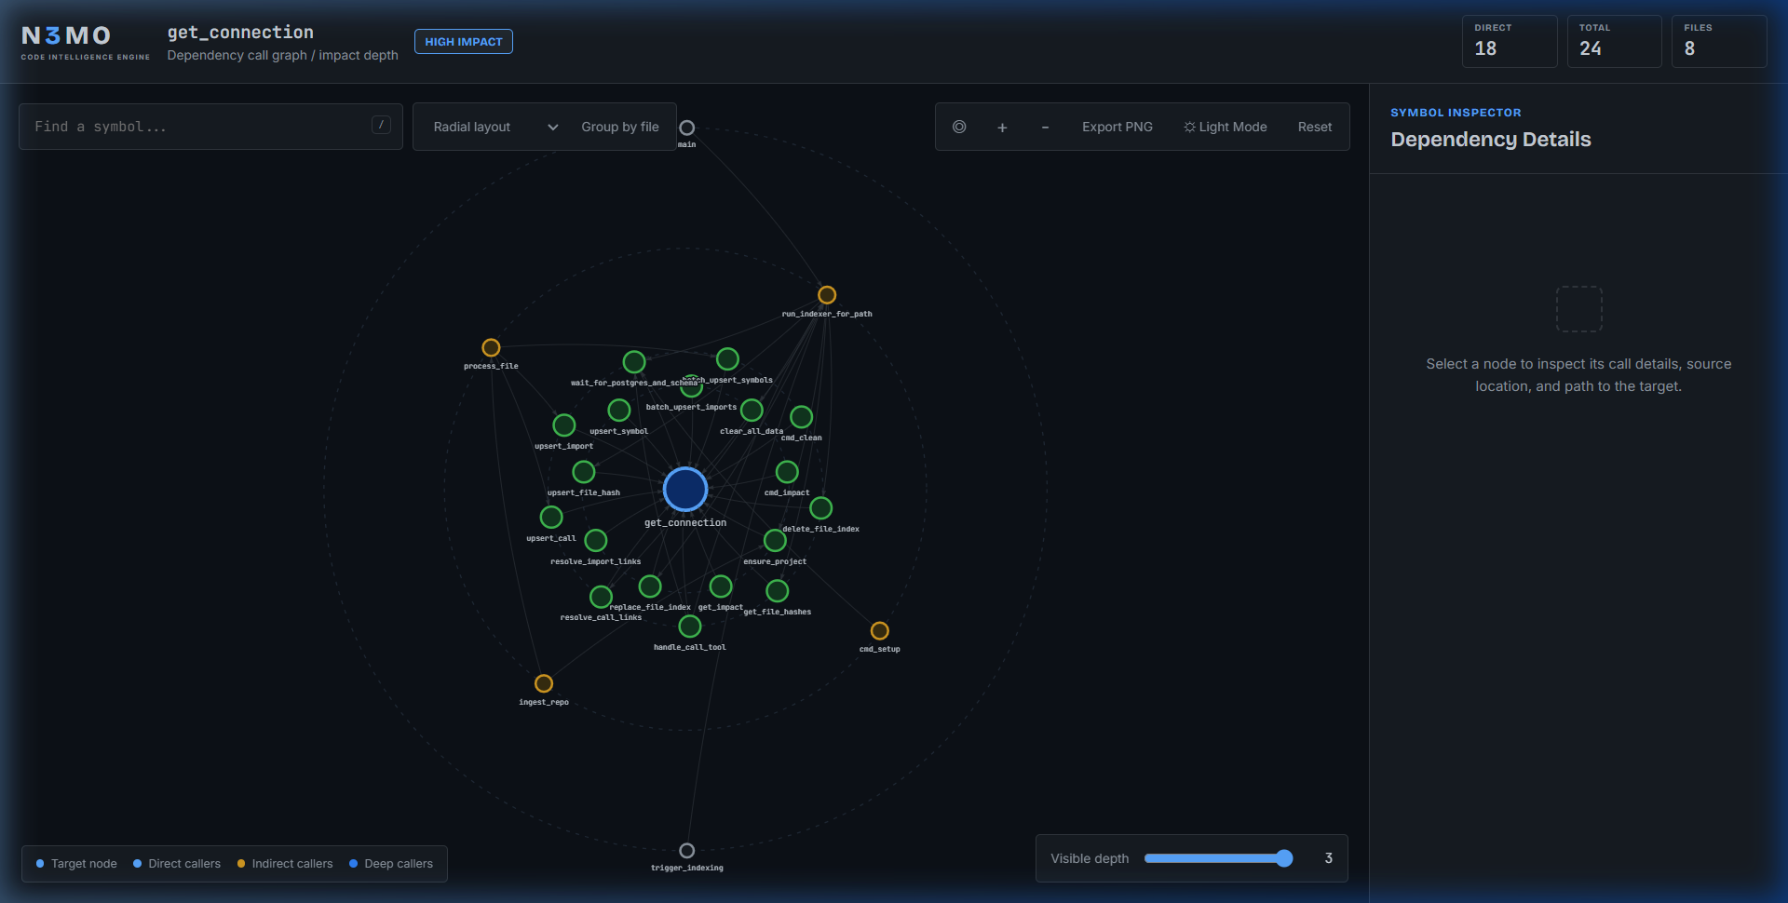Select the upsert_import node
The height and width of the screenshot is (903, 1788).
(564, 425)
